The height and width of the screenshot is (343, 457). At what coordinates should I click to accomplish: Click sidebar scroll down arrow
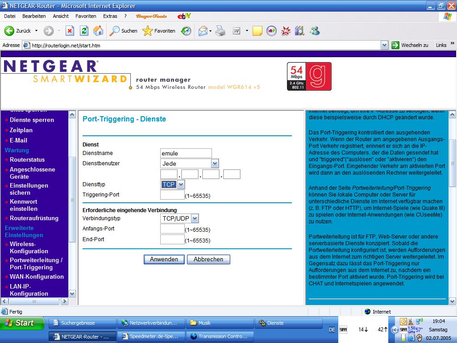click(x=72, y=293)
